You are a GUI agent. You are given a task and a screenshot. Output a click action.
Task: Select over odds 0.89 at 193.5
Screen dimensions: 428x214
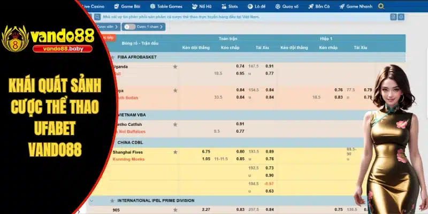[x=270, y=151]
